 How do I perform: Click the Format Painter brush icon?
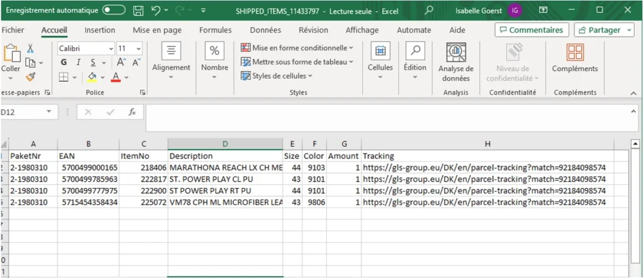(x=30, y=77)
